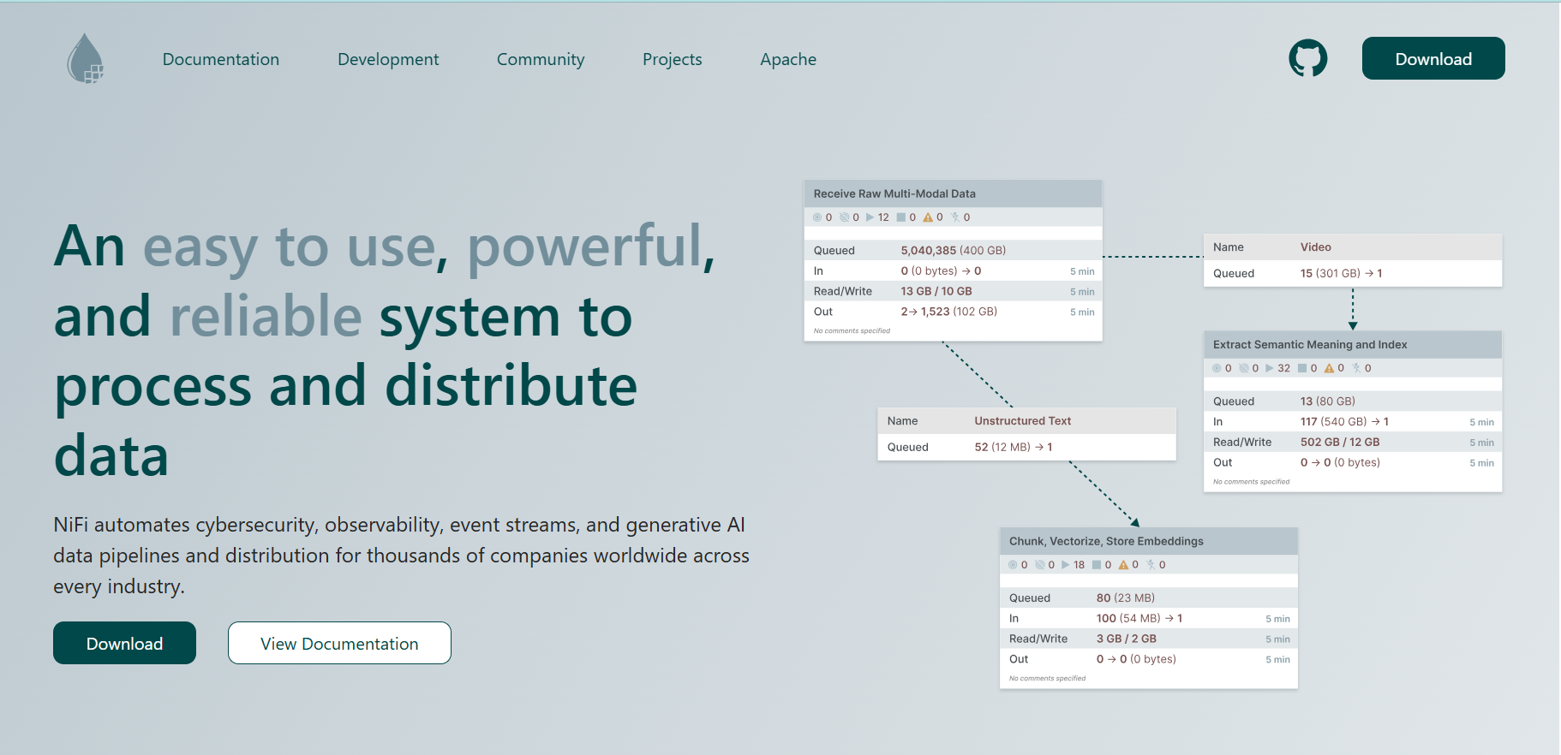The height and width of the screenshot is (755, 1561).
Task: Click the Unstructured Text connection box
Action: click(x=1026, y=434)
